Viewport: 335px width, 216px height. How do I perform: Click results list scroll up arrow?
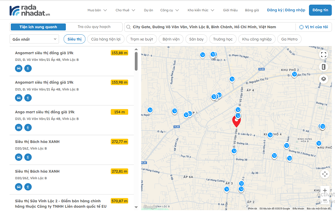point(136,49)
